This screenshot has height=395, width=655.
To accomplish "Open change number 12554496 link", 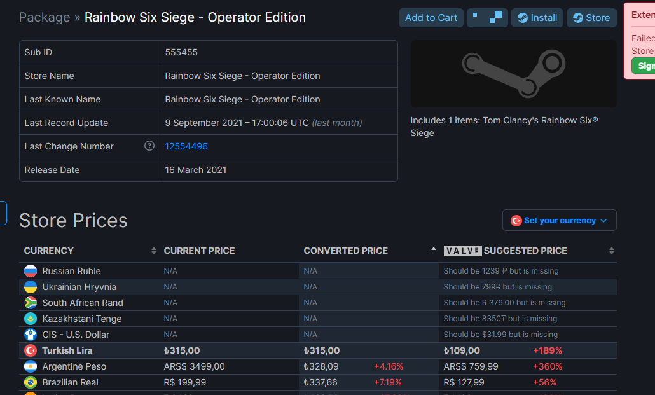I will click(186, 146).
